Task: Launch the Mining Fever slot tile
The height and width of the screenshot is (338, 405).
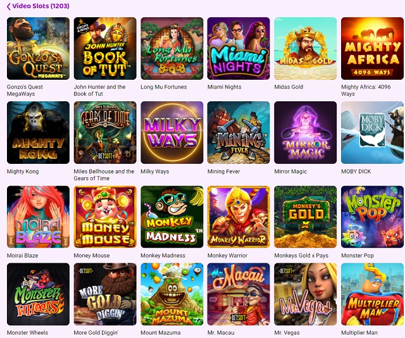Action: (x=239, y=132)
